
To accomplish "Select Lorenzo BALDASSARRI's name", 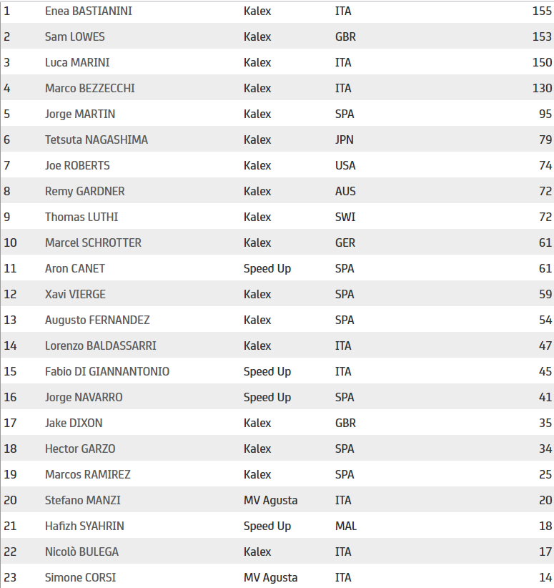I will click(x=101, y=346).
